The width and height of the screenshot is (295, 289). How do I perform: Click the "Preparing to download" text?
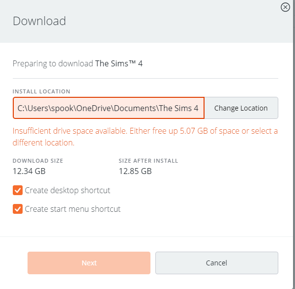click(x=53, y=63)
